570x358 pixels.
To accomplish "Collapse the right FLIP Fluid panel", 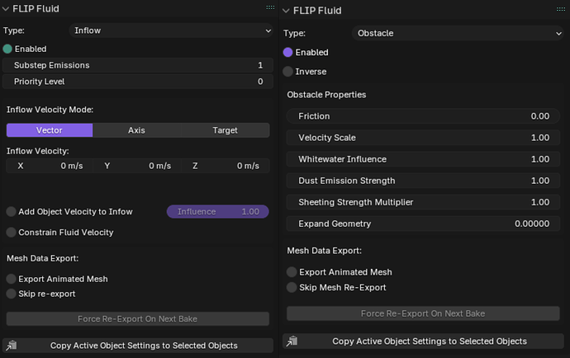I will coord(286,11).
